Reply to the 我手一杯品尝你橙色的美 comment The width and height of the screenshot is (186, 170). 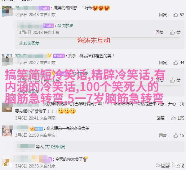point(163,63)
